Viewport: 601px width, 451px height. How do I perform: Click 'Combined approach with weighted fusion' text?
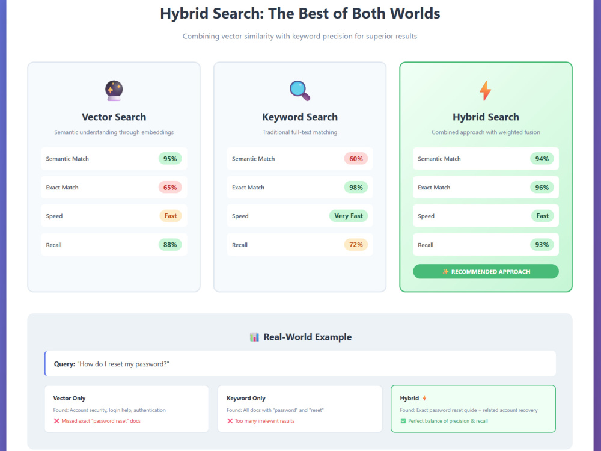[486, 132]
